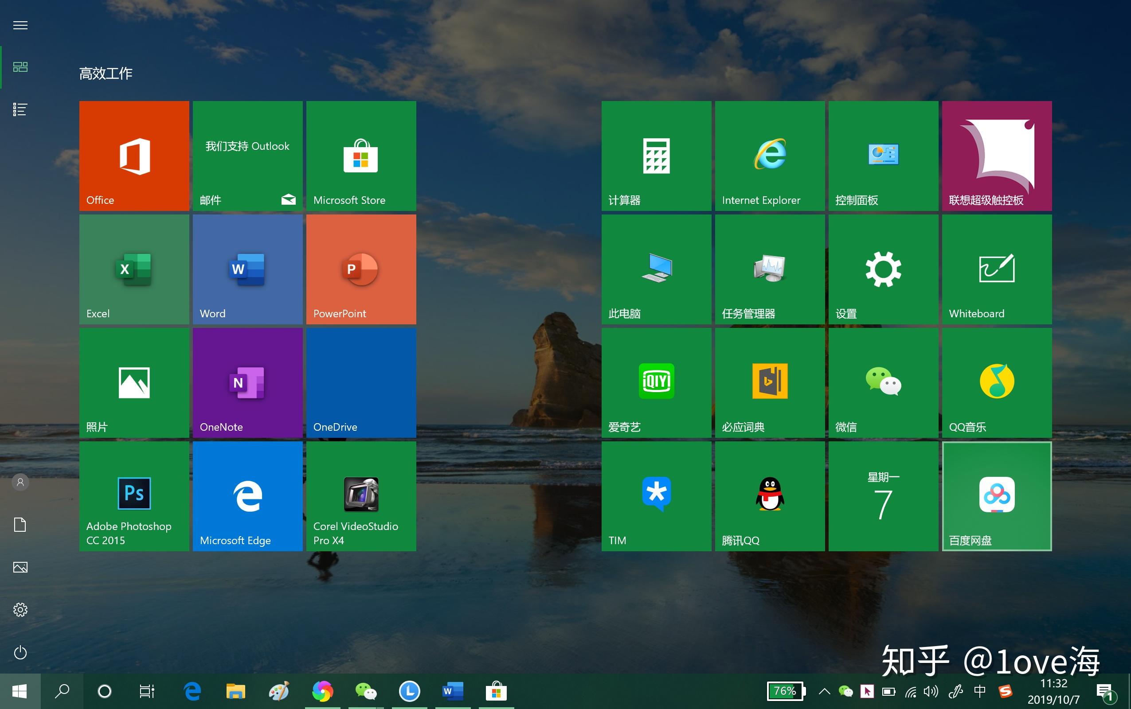This screenshot has width=1131, height=709.
Task: Open the Settings (设置) tile
Action: 883,269
